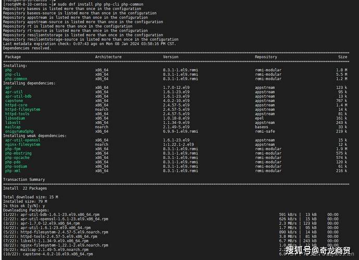Click the 'Version' column header

coord(171,57)
